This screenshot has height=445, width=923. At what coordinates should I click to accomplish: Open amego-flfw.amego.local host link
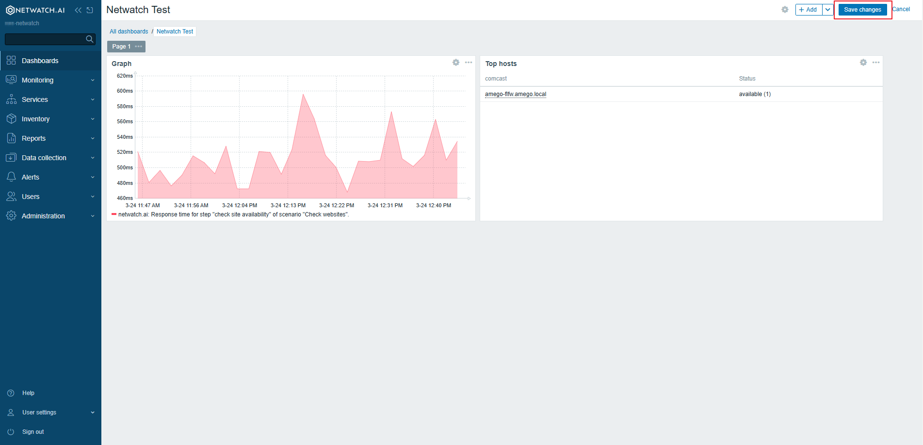click(516, 94)
